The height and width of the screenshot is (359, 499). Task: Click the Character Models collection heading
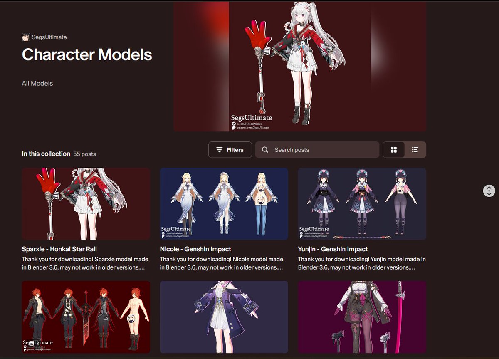(x=87, y=54)
